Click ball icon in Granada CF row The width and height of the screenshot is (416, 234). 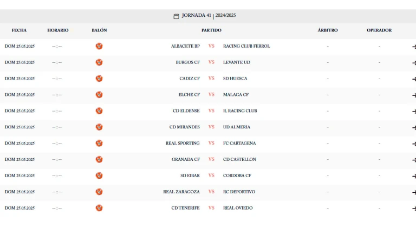[x=99, y=159]
